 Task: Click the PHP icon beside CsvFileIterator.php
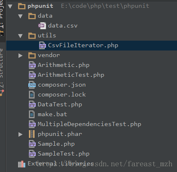pos(42,45)
